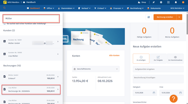188x104 pixels.
Task: Click the amount 100,00 € in results
Action: pyautogui.click(x=51, y=78)
